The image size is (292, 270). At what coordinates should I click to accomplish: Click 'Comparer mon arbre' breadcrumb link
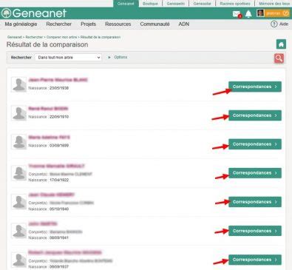coord(62,37)
